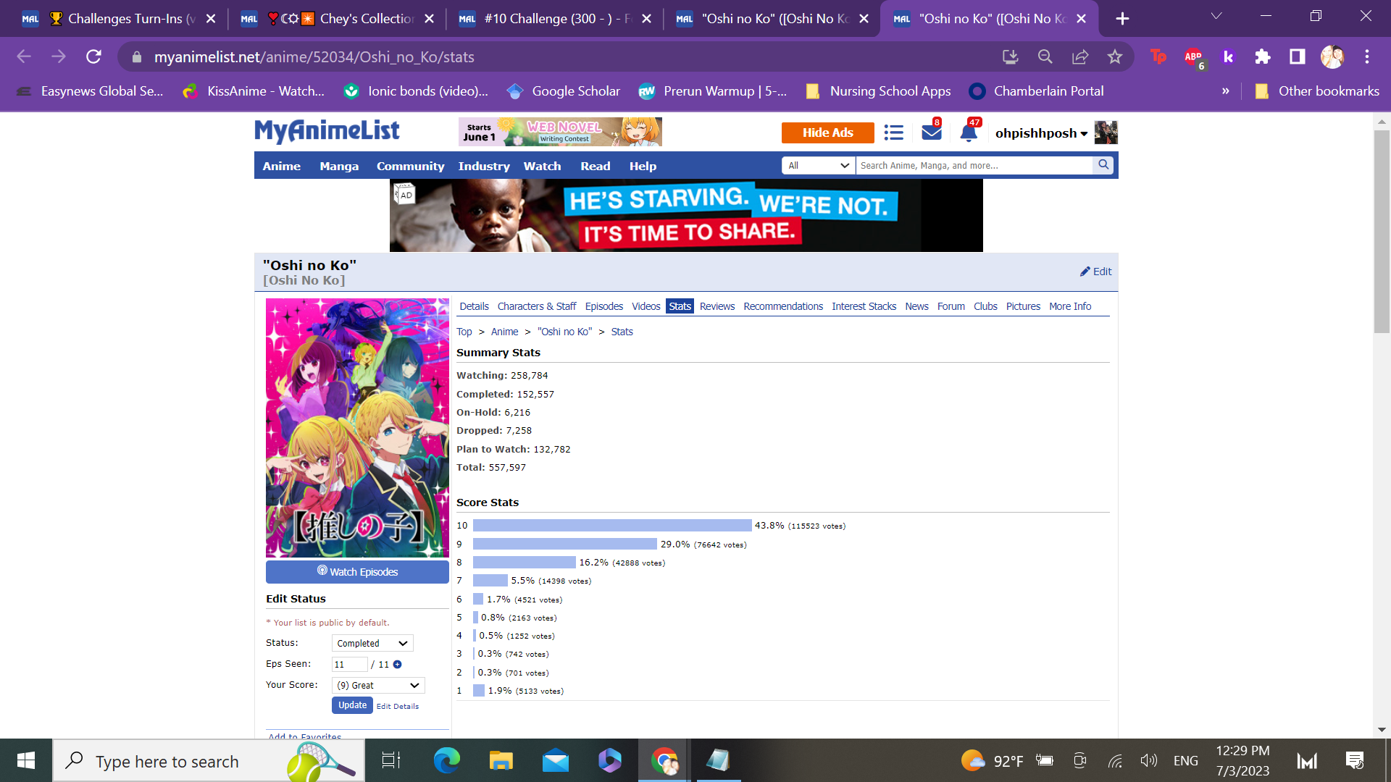Viewport: 1391px width, 782px height.
Task: Increment episodes seen plus icon
Action: point(398,665)
